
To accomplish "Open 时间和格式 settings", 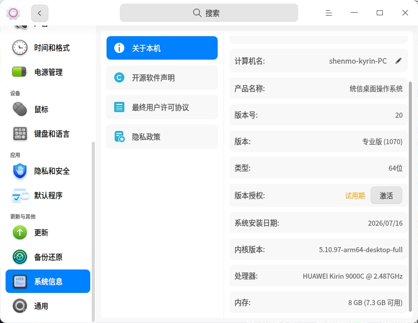I will click(48, 48).
